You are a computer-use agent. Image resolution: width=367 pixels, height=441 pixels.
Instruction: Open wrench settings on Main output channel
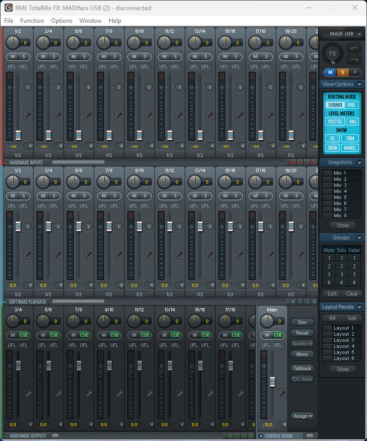pyautogui.click(x=282, y=393)
